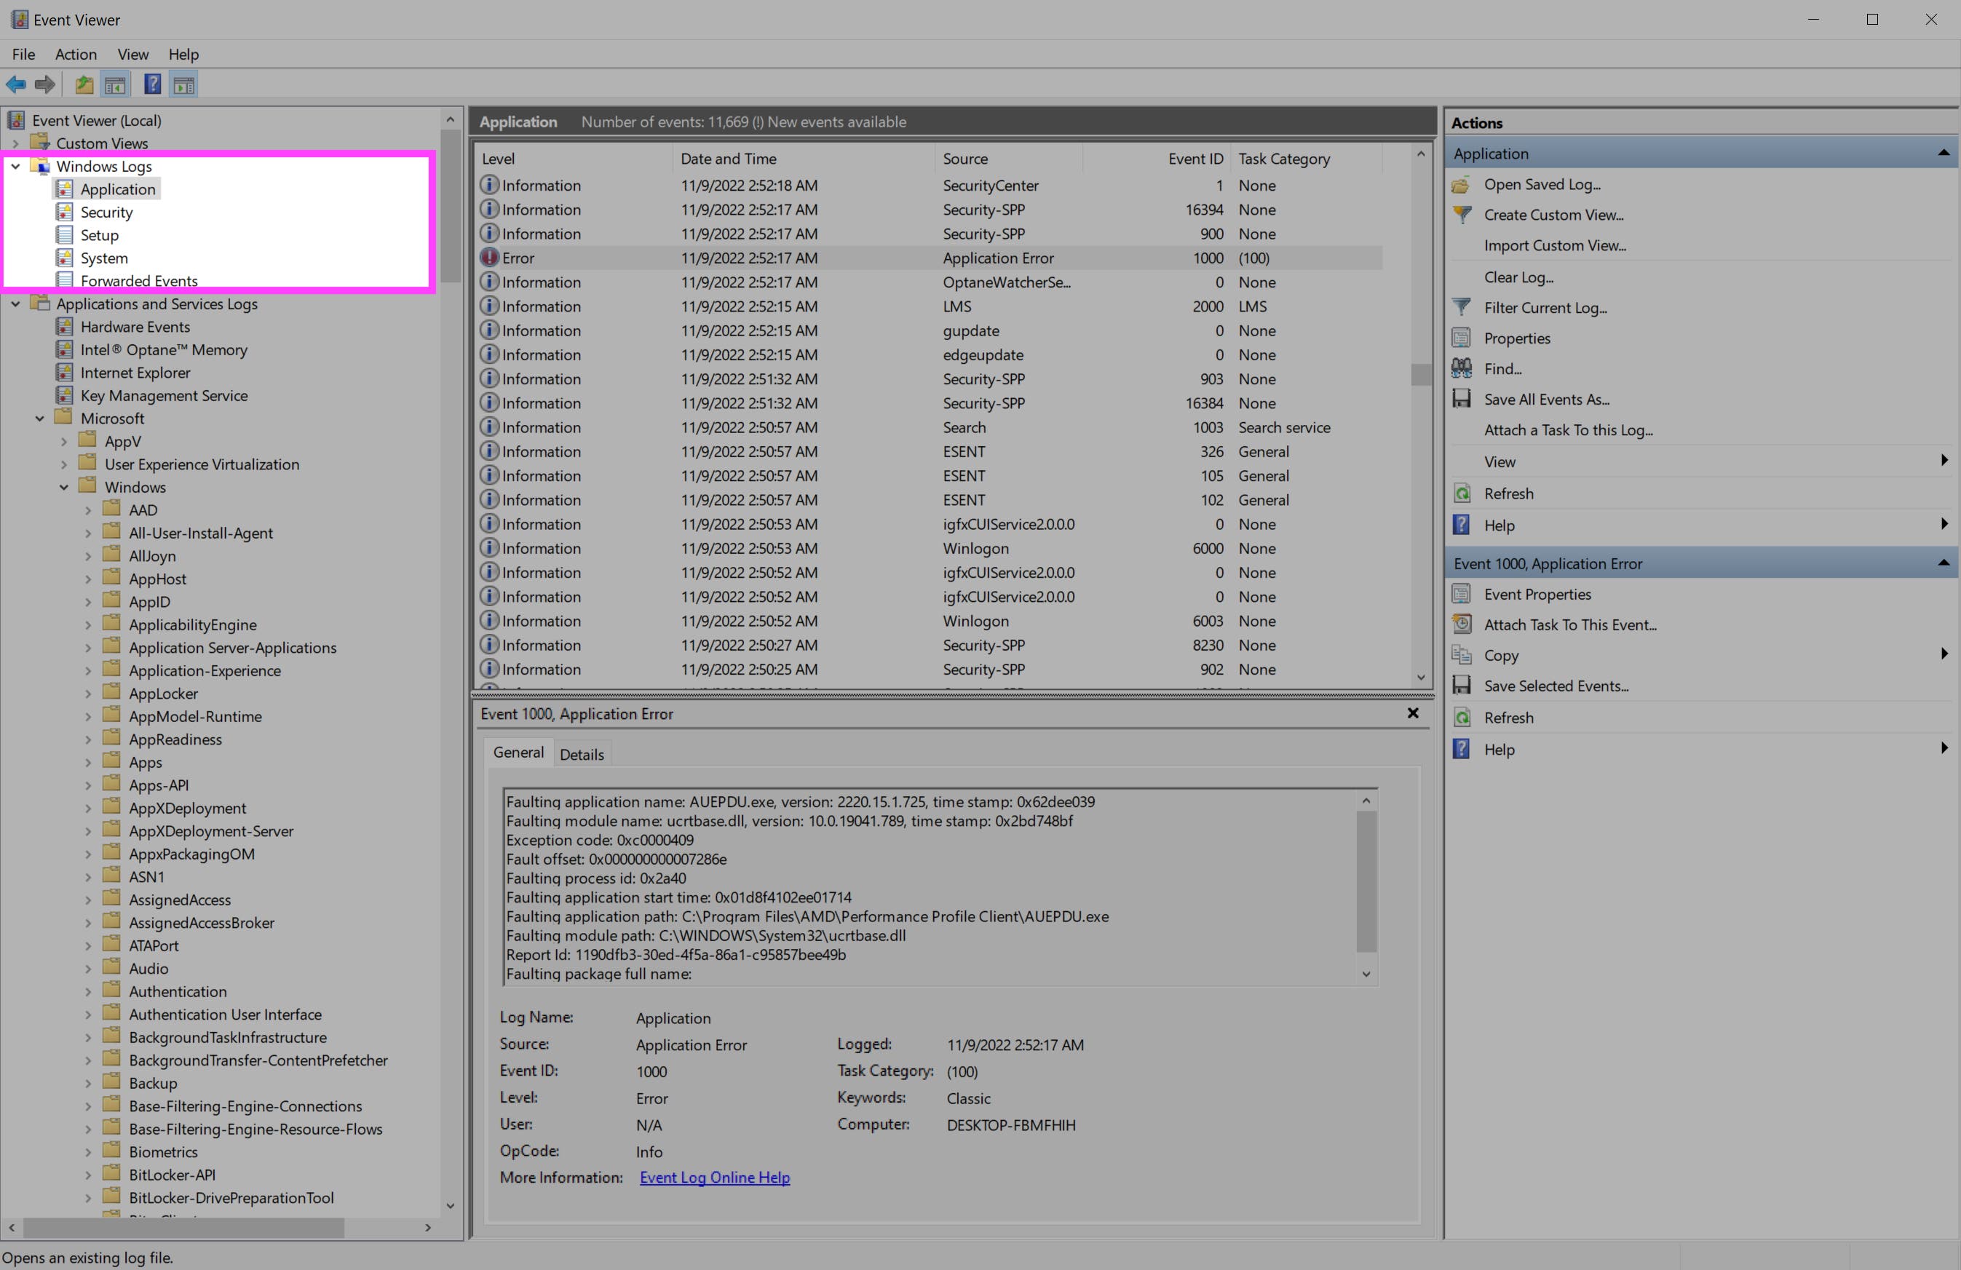Expand the AppXDeployment tree node
The height and width of the screenshot is (1270, 1961).
[87, 808]
